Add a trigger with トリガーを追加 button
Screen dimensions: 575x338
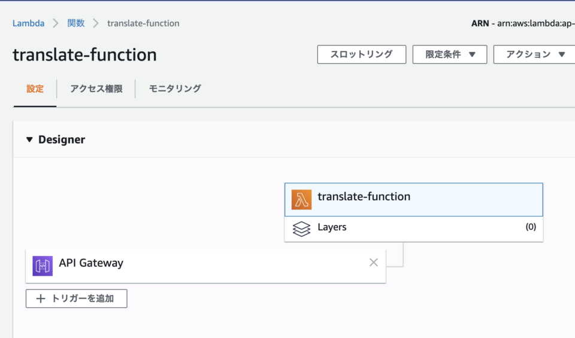point(76,299)
